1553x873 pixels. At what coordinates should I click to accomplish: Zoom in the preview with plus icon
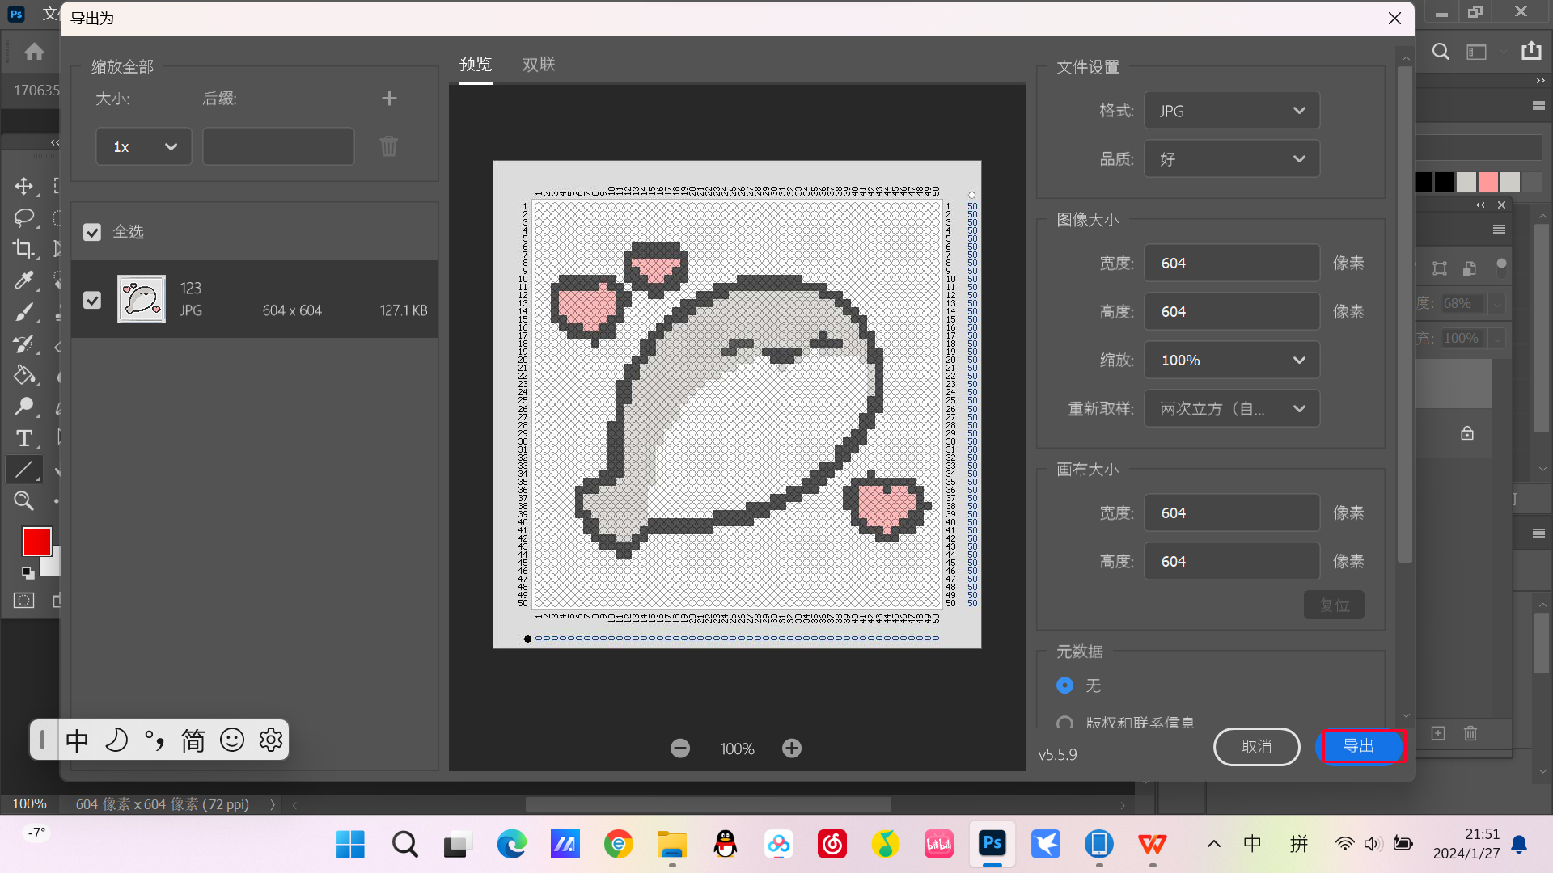[792, 749]
